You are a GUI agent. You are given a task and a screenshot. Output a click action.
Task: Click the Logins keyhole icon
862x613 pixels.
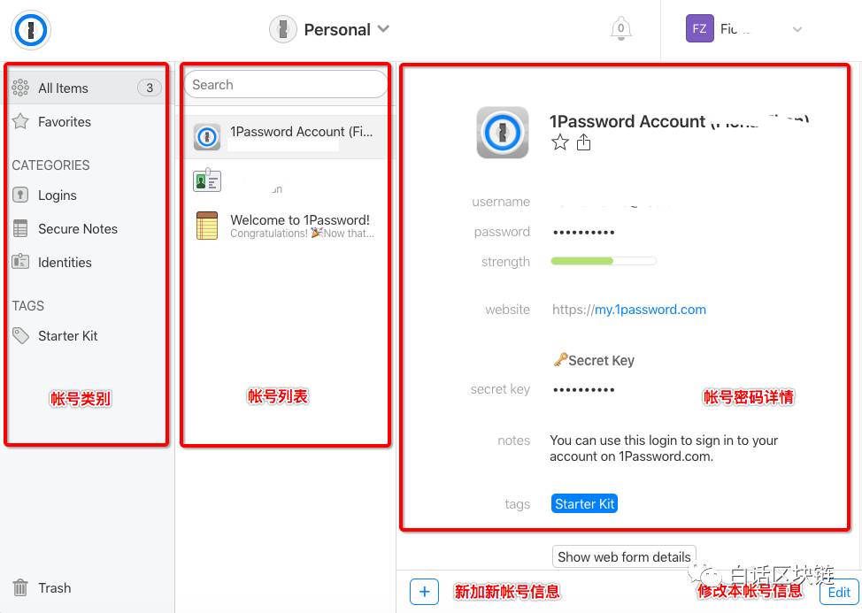pos(20,195)
